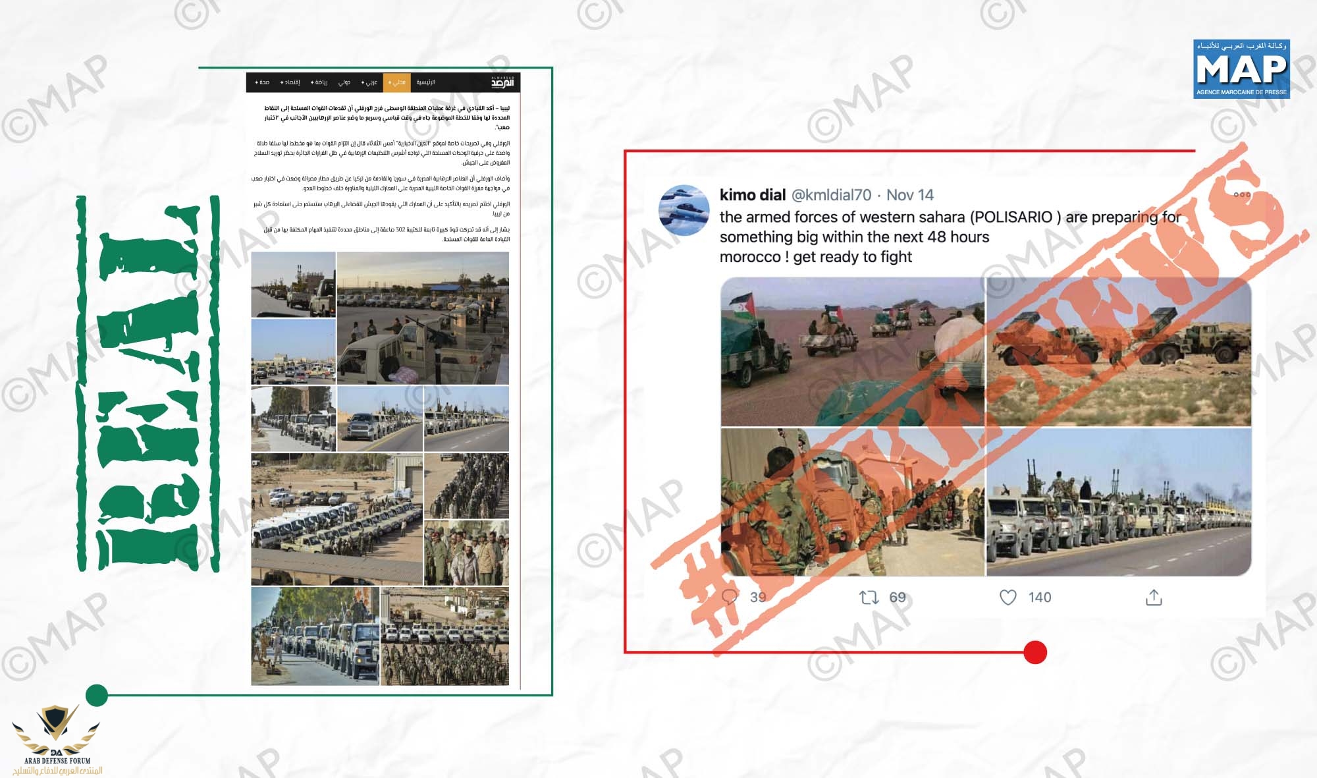The image size is (1317, 778).
Task: Click the kimo dial profile avatar
Action: click(x=684, y=210)
